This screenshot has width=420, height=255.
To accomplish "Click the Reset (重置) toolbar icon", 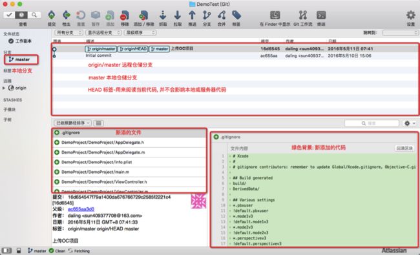I will coord(81,15).
